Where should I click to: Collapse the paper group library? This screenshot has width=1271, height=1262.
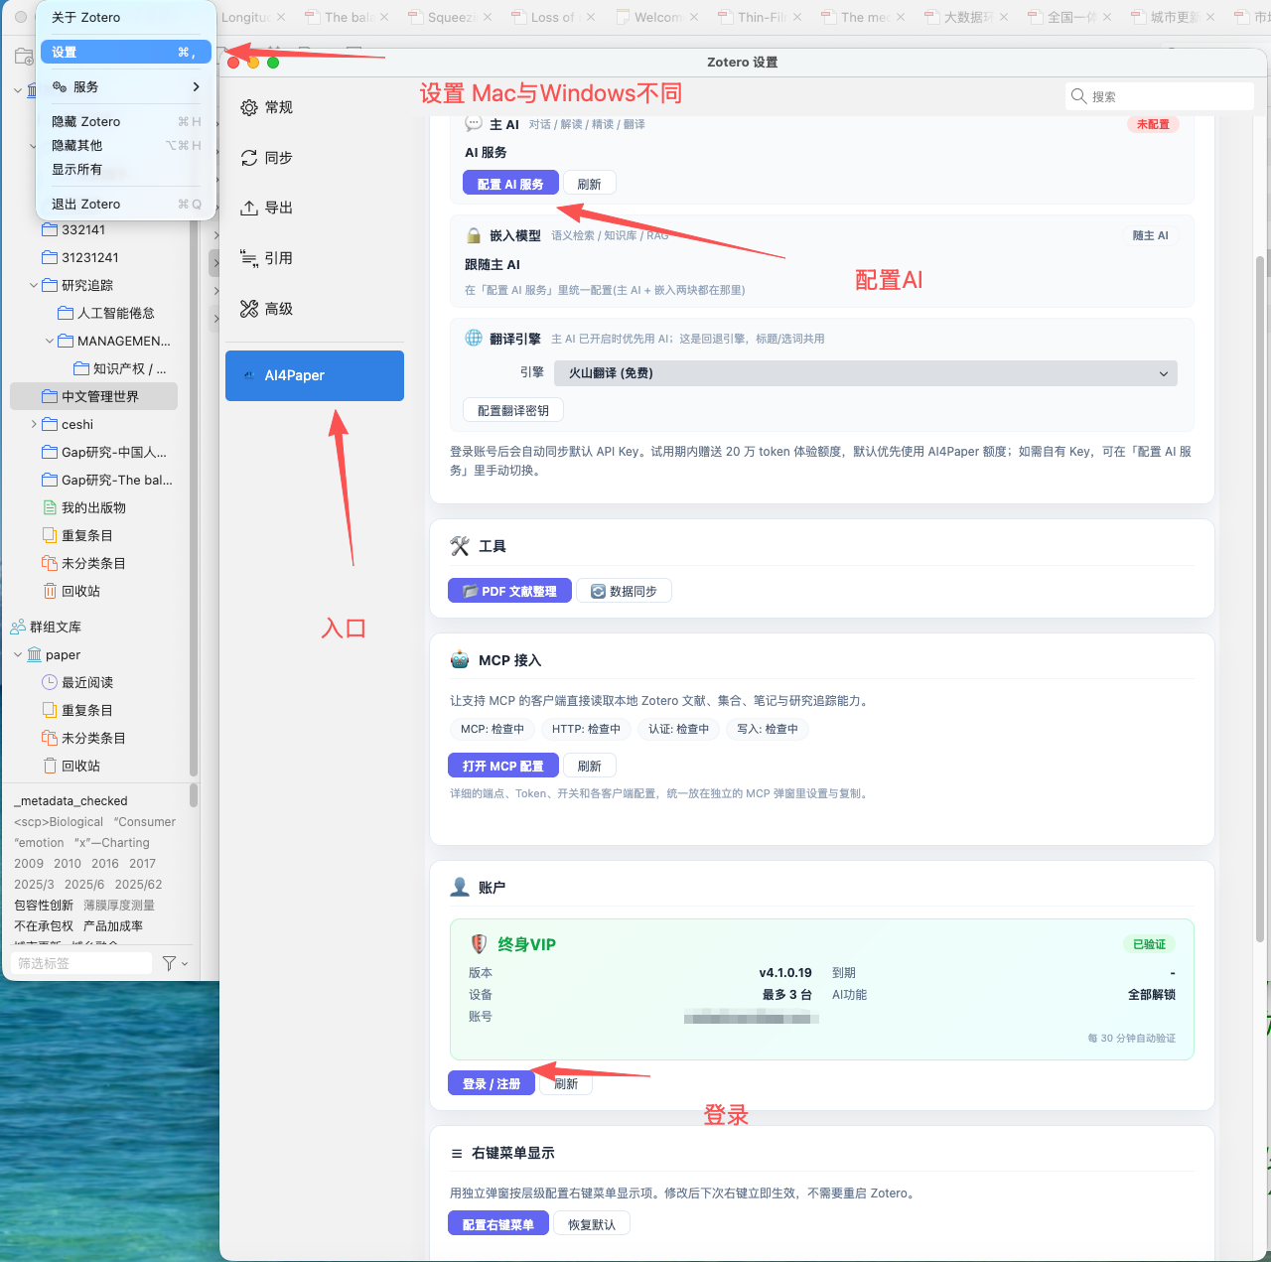click(x=18, y=654)
